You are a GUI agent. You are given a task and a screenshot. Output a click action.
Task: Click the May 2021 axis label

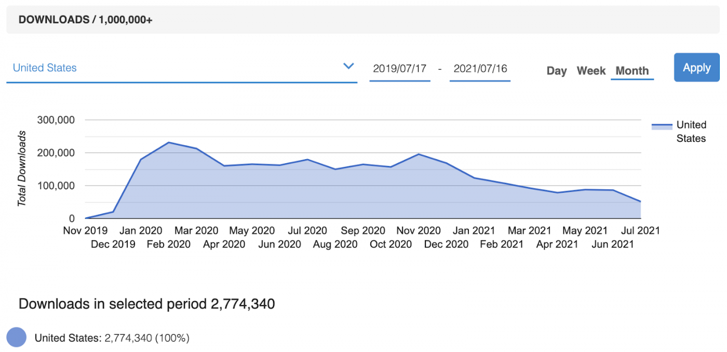coord(585,230)
